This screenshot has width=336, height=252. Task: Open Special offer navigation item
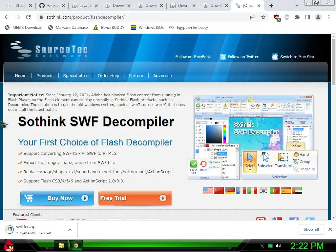[75, 76]
